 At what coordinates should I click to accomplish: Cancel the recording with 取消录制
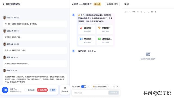[30, 90]
